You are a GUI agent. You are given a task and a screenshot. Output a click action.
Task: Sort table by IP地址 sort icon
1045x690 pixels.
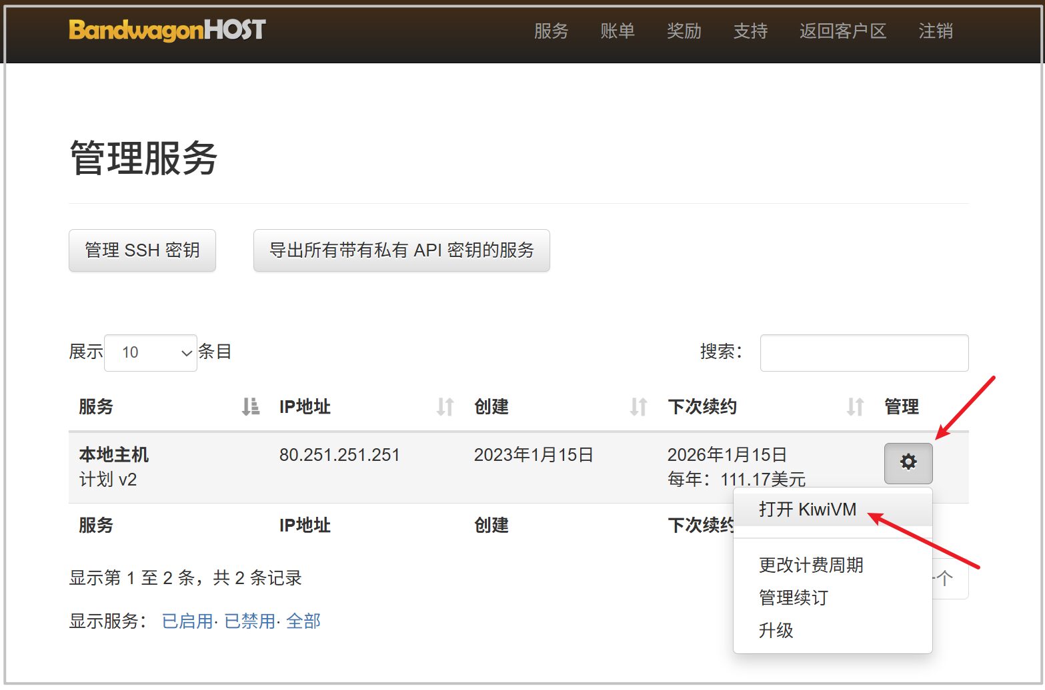pyautogui.click(x=445, y=406)
